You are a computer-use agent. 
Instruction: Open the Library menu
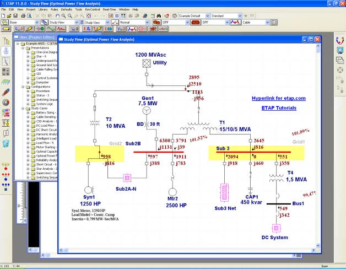coord(43,9)
